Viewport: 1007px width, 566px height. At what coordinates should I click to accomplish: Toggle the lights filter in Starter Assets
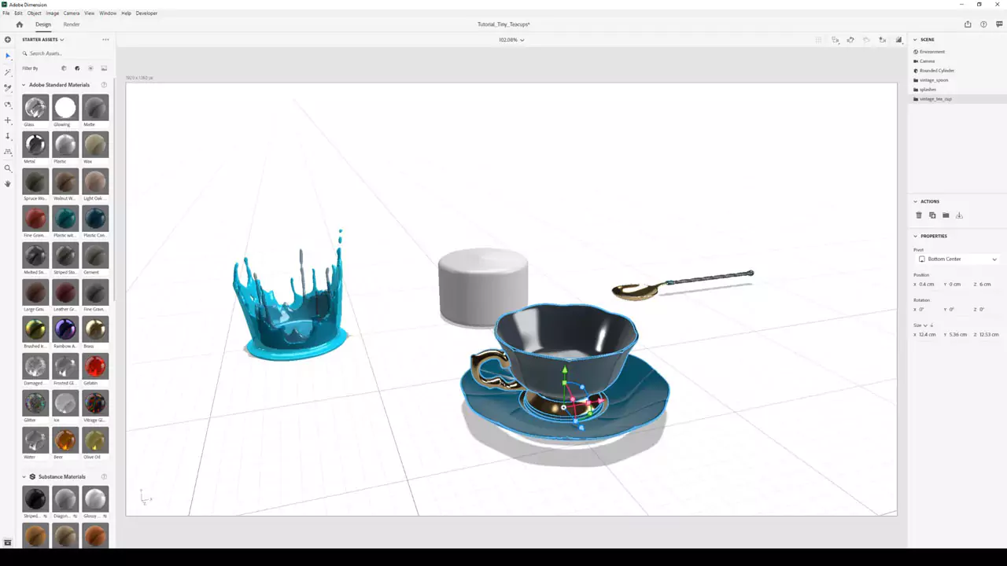coord(90,68)
